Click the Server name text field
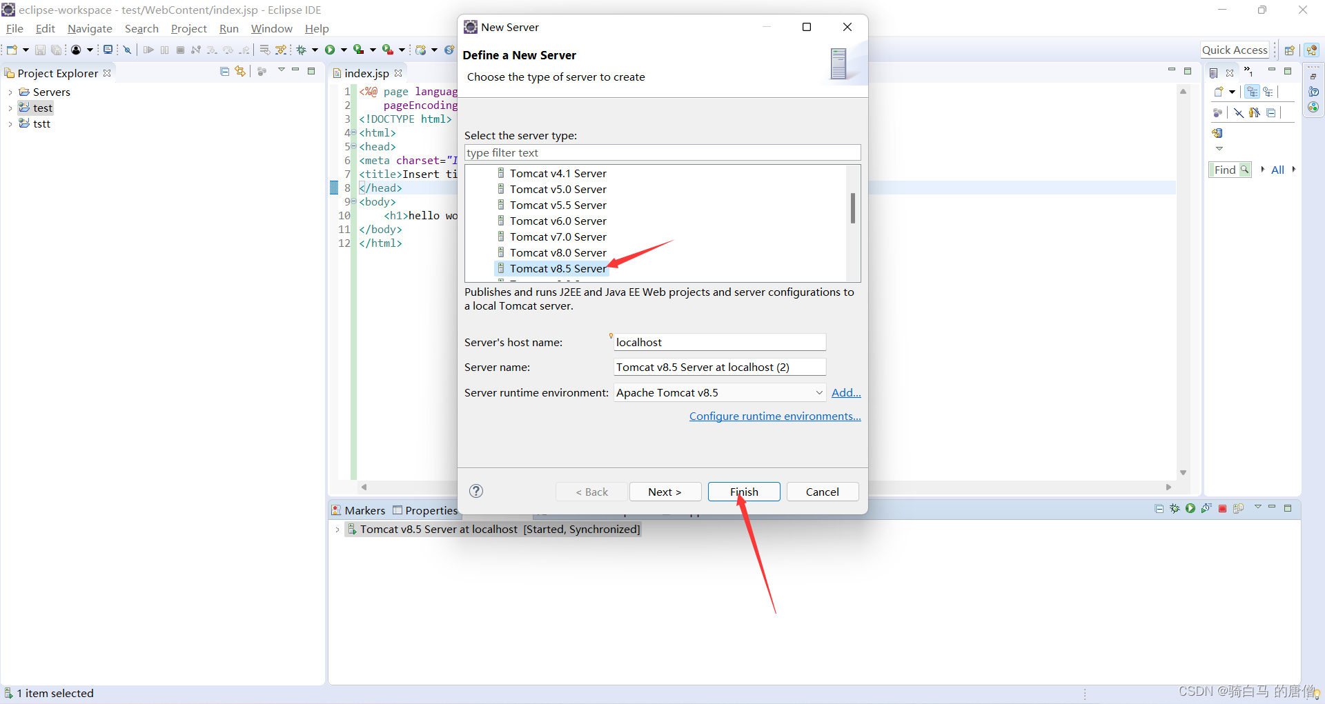1325x704 pixels. coord(720,367)
